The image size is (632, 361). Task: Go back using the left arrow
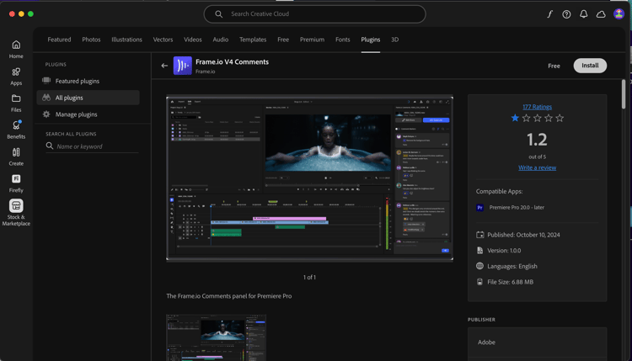pyautogui.click(x=164, y=66)
